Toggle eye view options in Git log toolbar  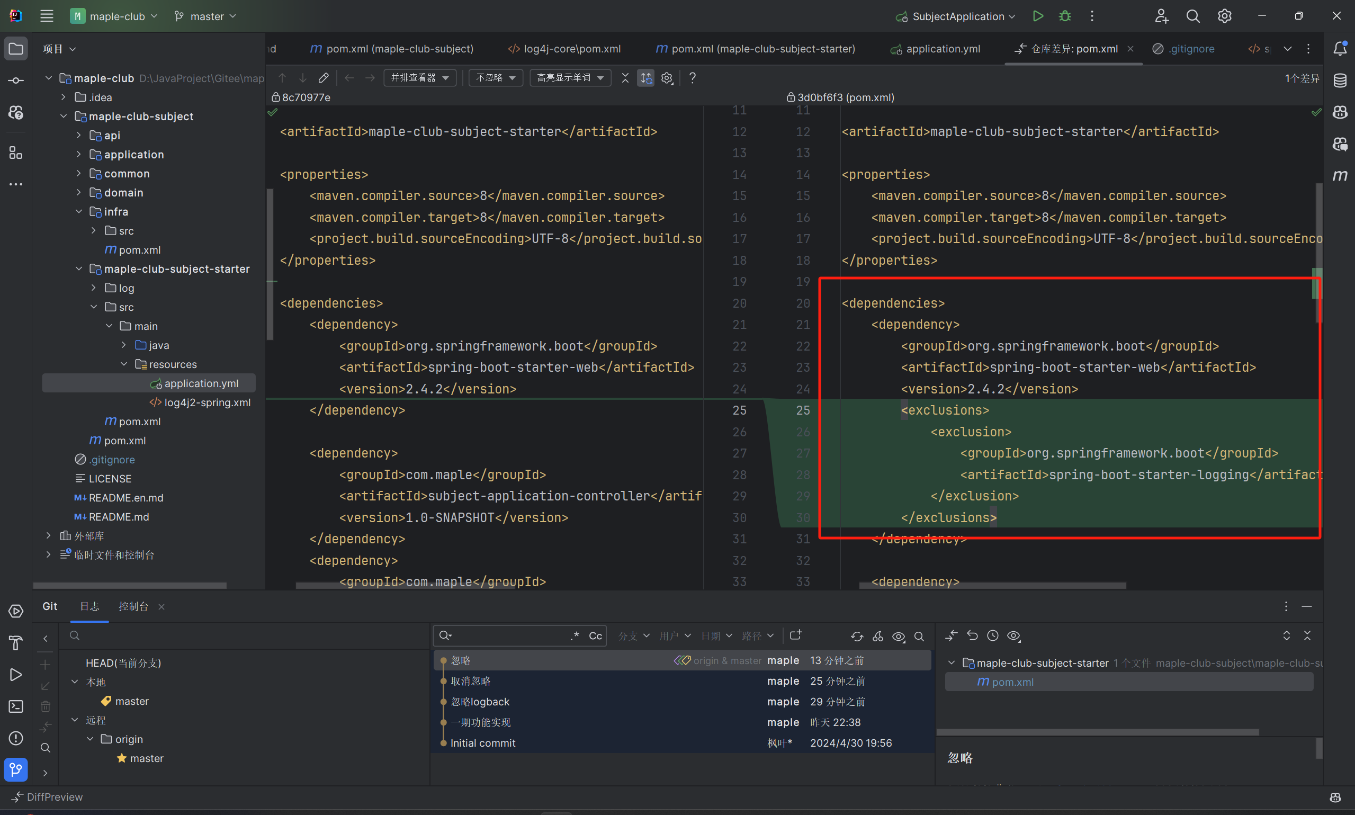pyautogui.click(x=898, y=636)
